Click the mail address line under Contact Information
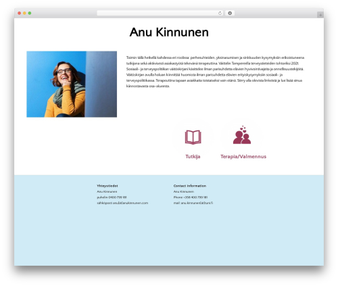 (193, 203)
